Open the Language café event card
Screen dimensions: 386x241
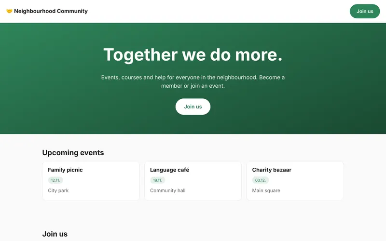pyautogui.click(x=193, y=181)
